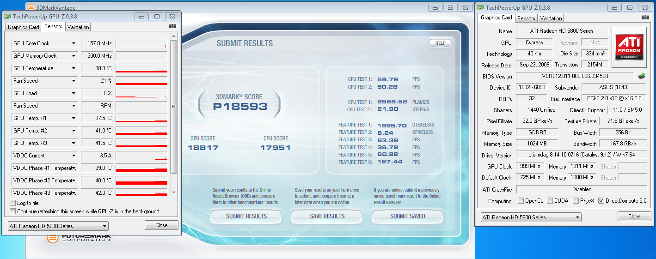The image size is (656, 259).
Task: Click the VDDC Phase #2 Temperature graph
Action: coord(141,181)
